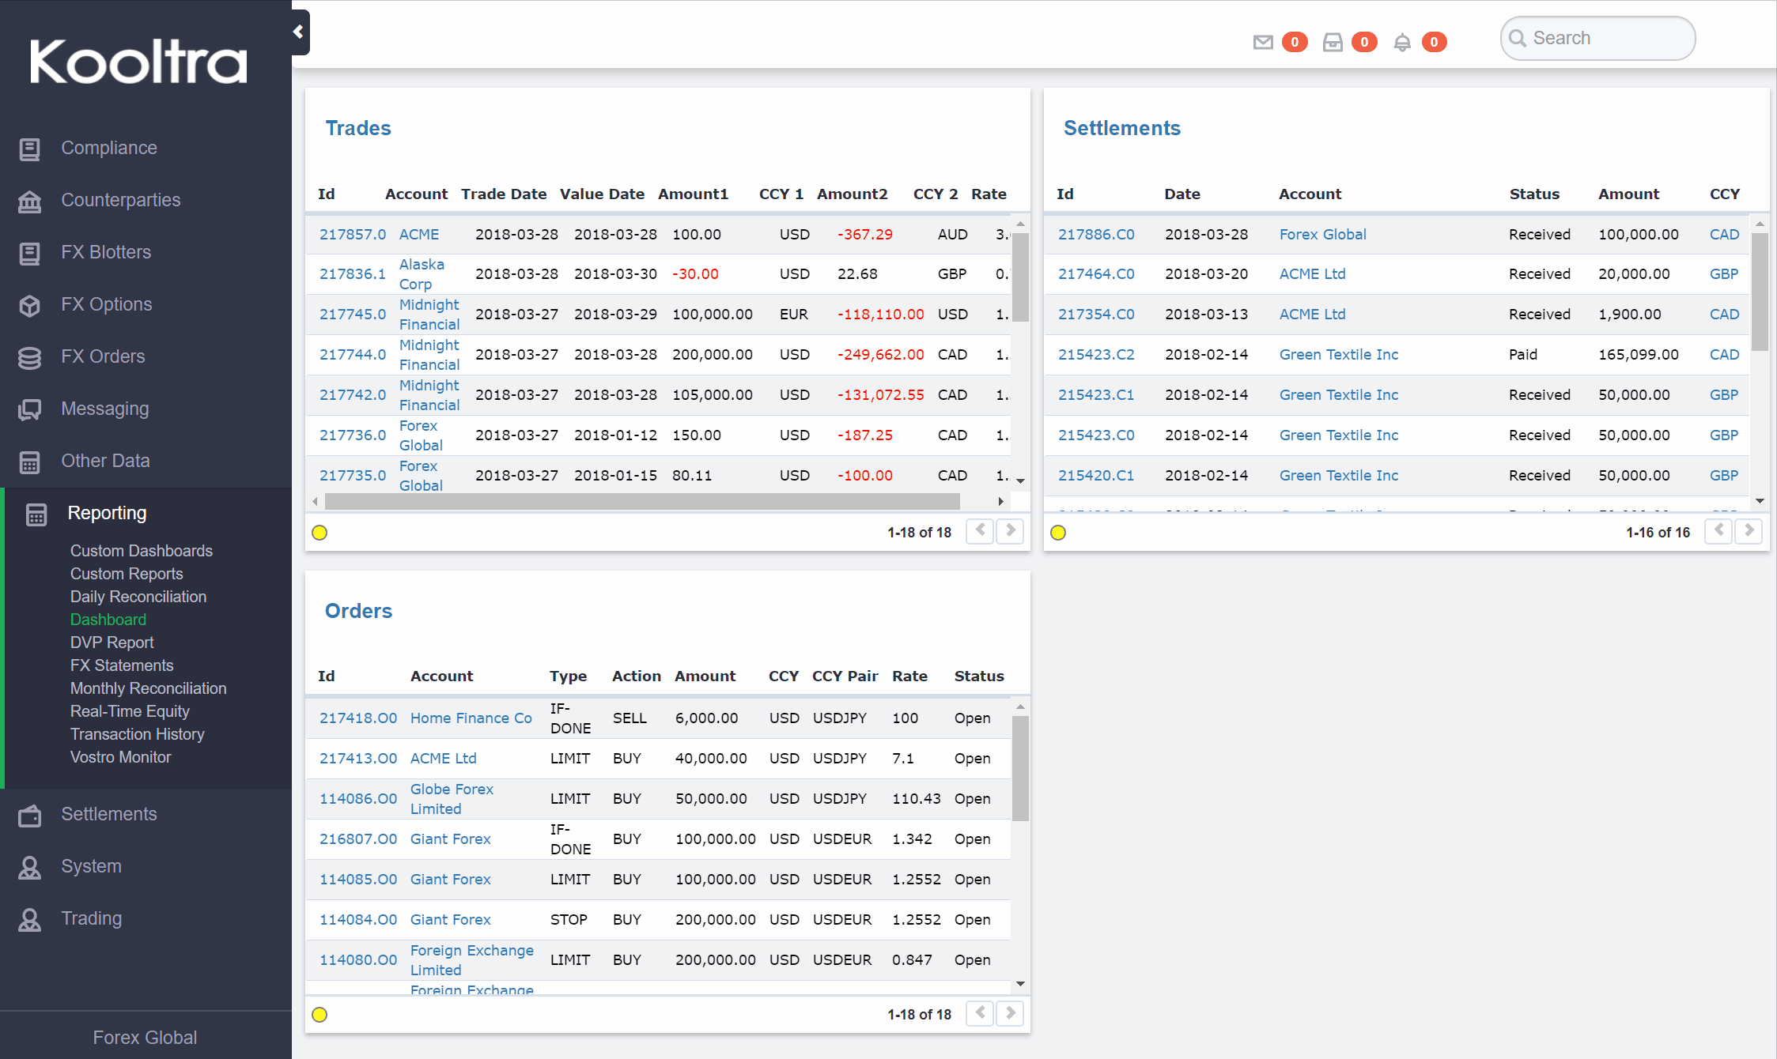Click the Compliance sidebar icon
Image resolution: width=1777 pixels, height=1059 pixels.
click(x=30, y=149)
